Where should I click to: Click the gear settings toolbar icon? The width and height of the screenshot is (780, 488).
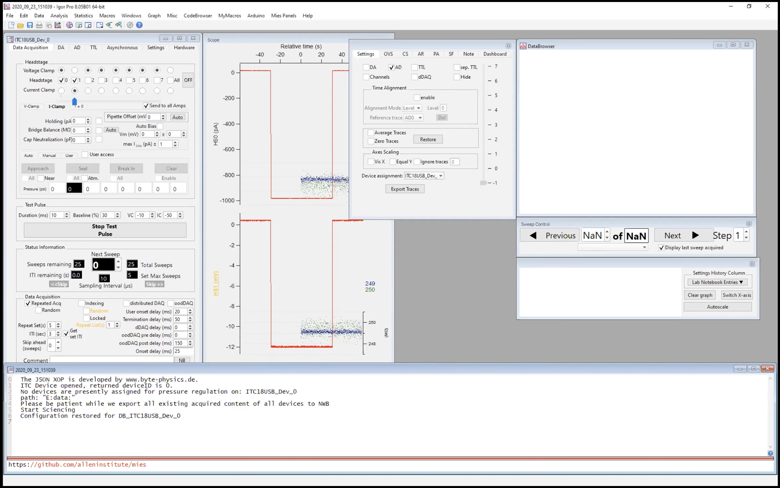[x=130, y=25]
